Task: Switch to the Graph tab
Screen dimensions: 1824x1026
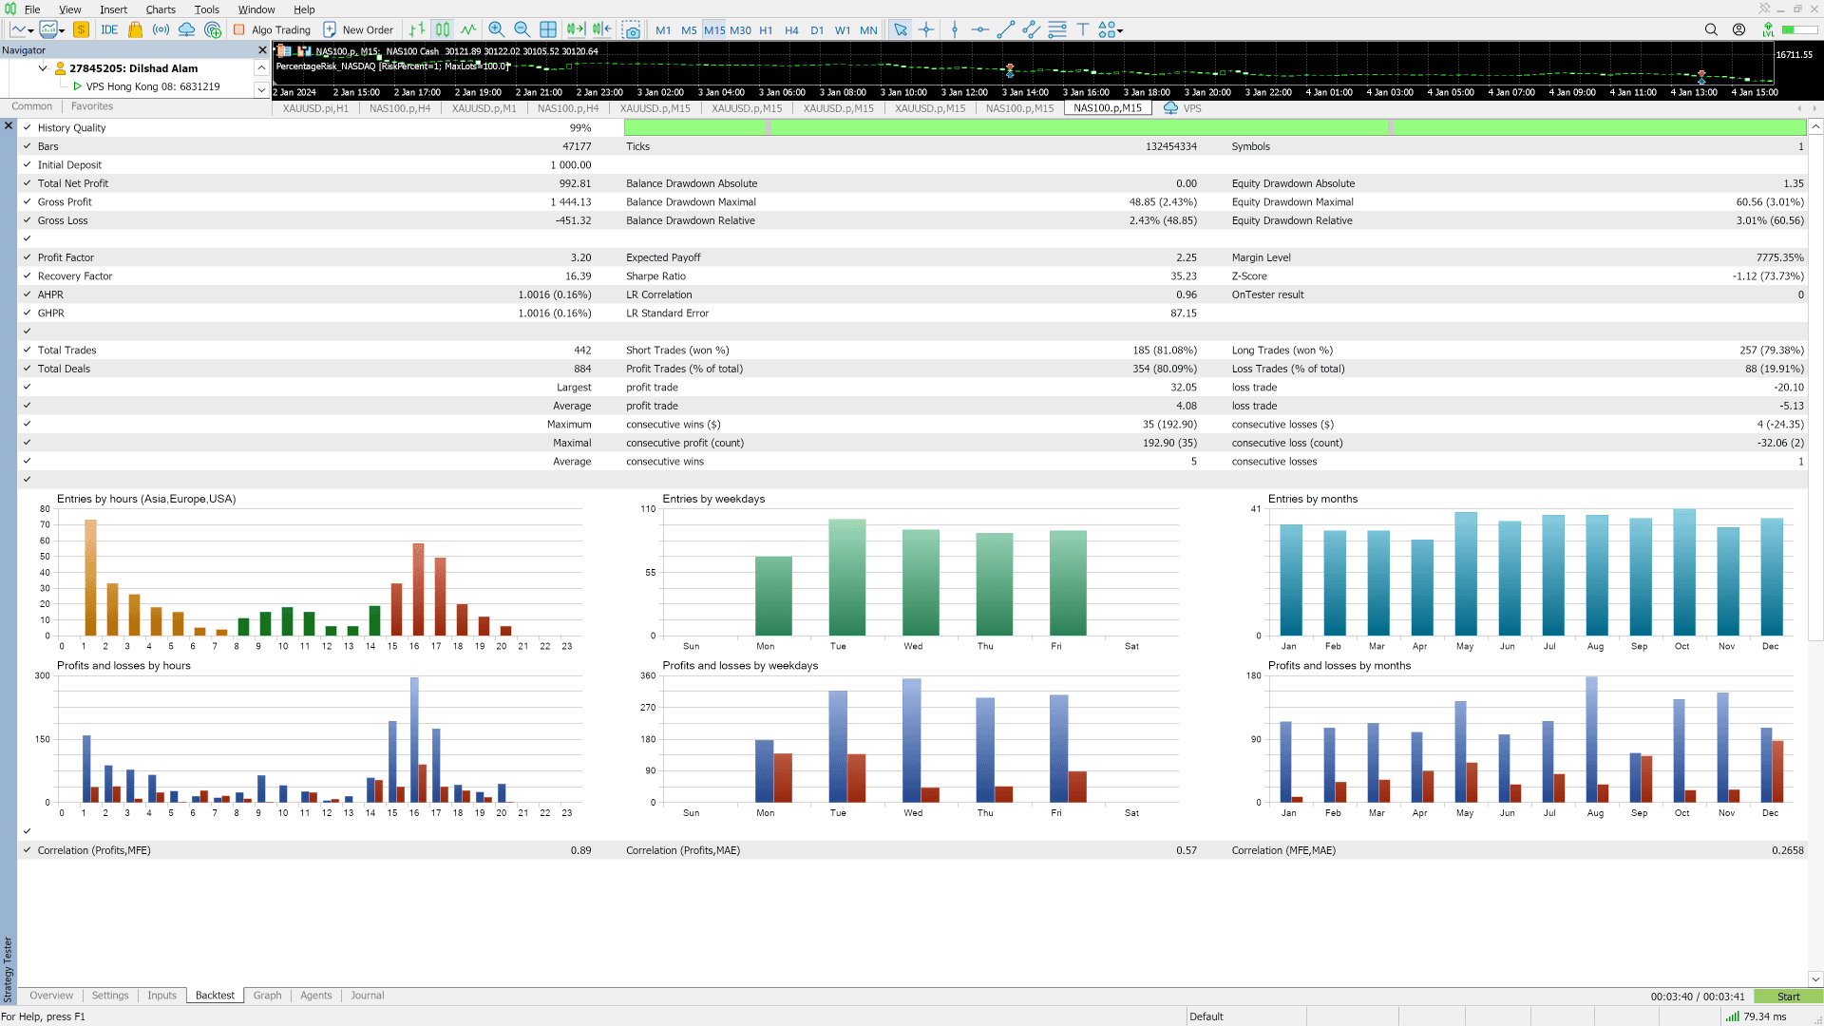Action: (267, 996)
